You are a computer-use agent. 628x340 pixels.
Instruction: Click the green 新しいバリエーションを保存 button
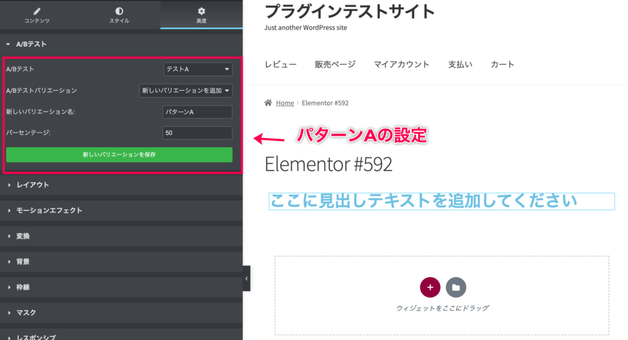119,155
